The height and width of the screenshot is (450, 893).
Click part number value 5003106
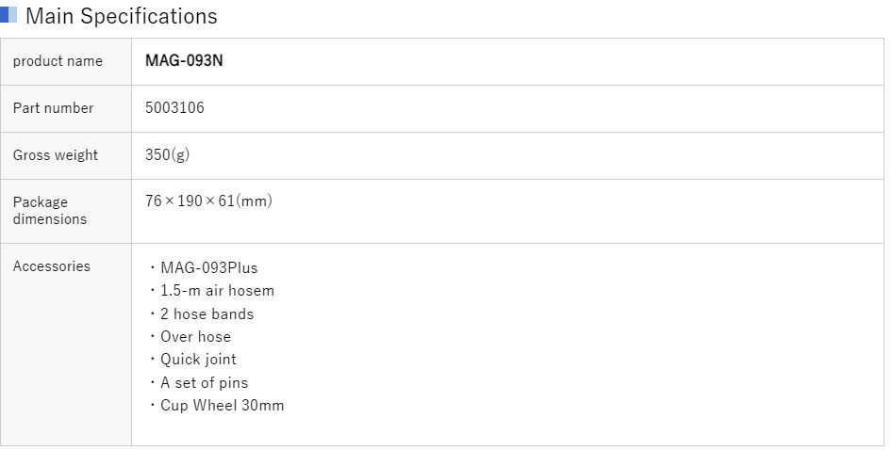174,108
